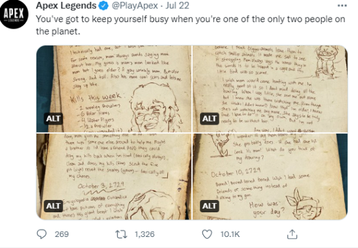Screen dimensions: 358x248
Task: Open the @PlayApex handle link
Action: point(135,5)
